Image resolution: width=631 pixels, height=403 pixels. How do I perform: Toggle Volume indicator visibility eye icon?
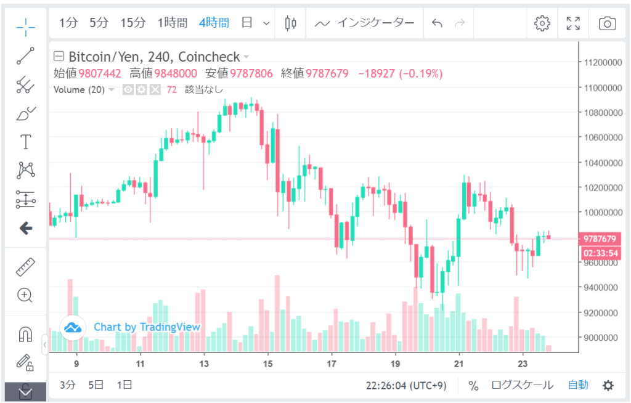point(128,90)
